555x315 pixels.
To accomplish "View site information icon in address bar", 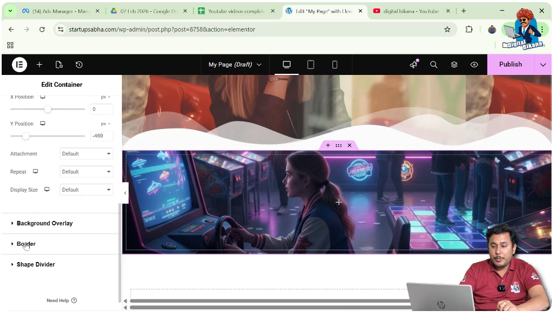I will click(x=61, y=29).
